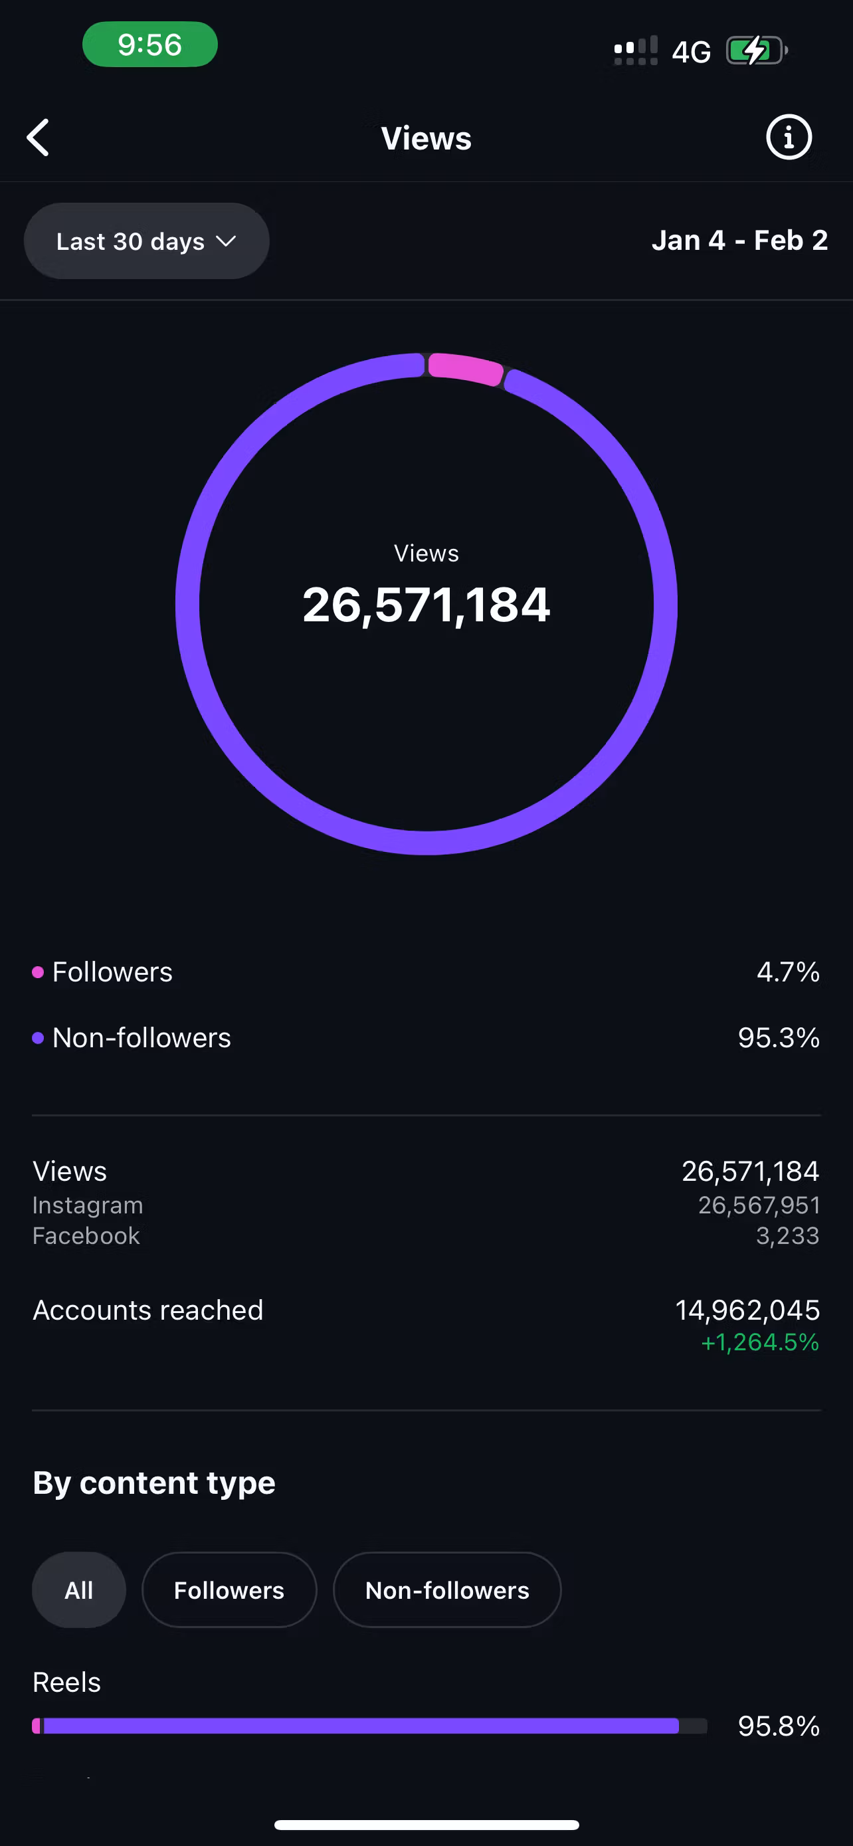Tap the pink Followers legend dot
Viewport: 853px width, 1846px height.
[38, 972]
